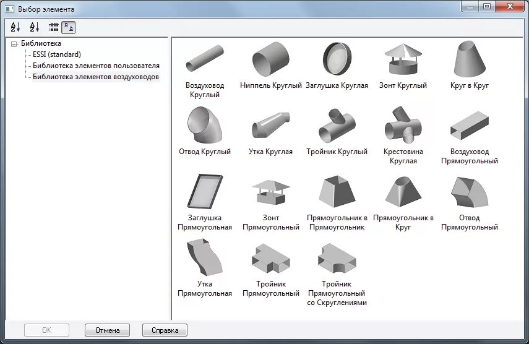Sort elements in descending order
Viewport: 529px width, 344px height.
tap(35, 27)
